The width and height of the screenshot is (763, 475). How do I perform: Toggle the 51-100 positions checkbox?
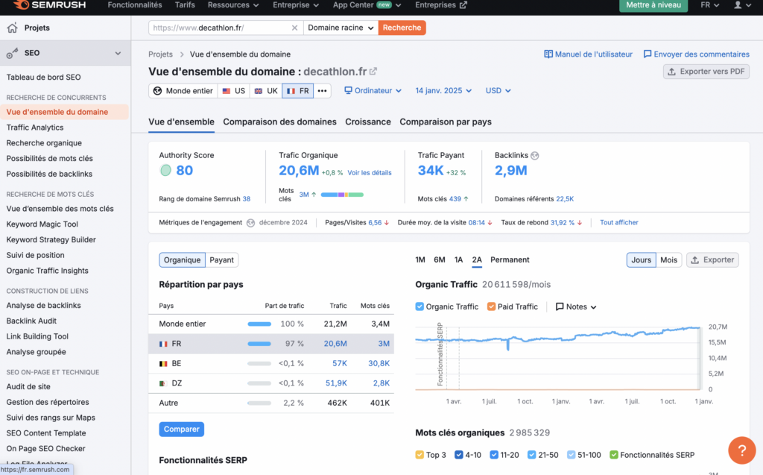tap(572, 455)
